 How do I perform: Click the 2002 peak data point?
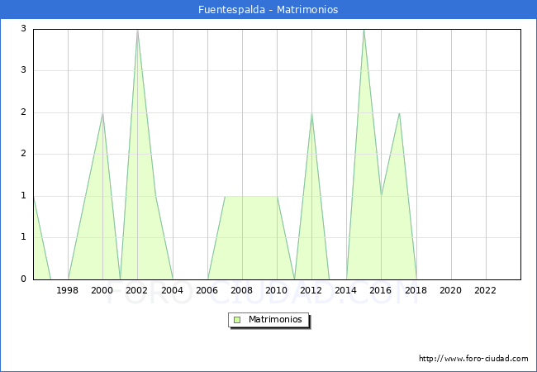(137, 30)
